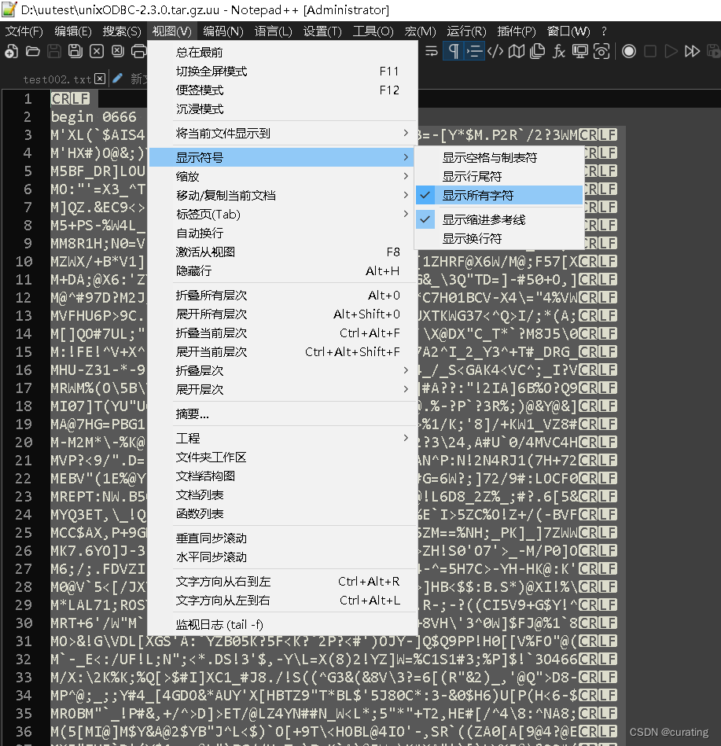Uncheck 显示所有字符 in the submenu
Screen dimensions: 721x746
503,197
